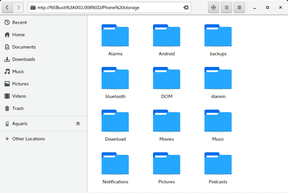Select the Pictures folder icon in grid
The image size is (288, 193).
pos(166,163)
